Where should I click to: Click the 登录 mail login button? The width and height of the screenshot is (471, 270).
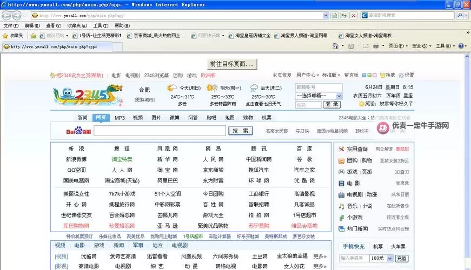[331, 104]
